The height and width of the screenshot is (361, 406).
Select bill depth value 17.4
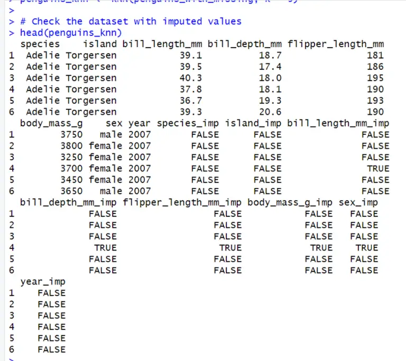point(270,67)
